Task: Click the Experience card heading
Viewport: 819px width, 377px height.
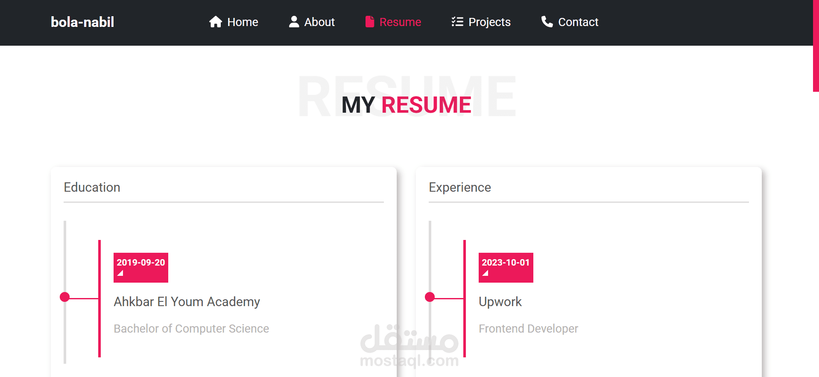Action: point(460,187)
